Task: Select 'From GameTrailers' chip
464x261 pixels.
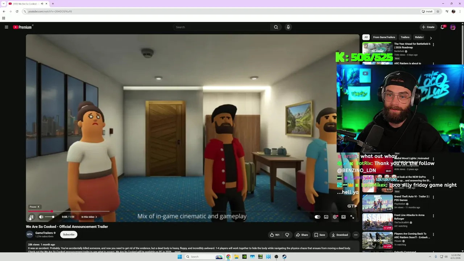Action: 384,37
